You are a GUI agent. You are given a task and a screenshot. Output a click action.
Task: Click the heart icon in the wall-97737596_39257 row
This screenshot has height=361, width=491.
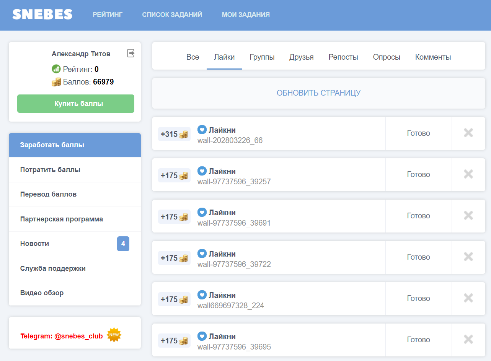point(202,171)
